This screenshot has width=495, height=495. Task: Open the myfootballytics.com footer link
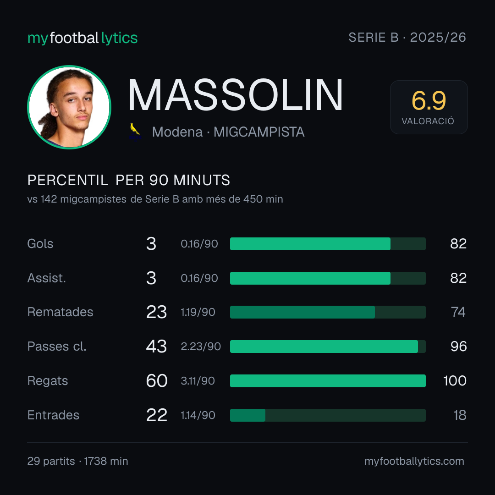pyautogui.click(x=414, y=461)
